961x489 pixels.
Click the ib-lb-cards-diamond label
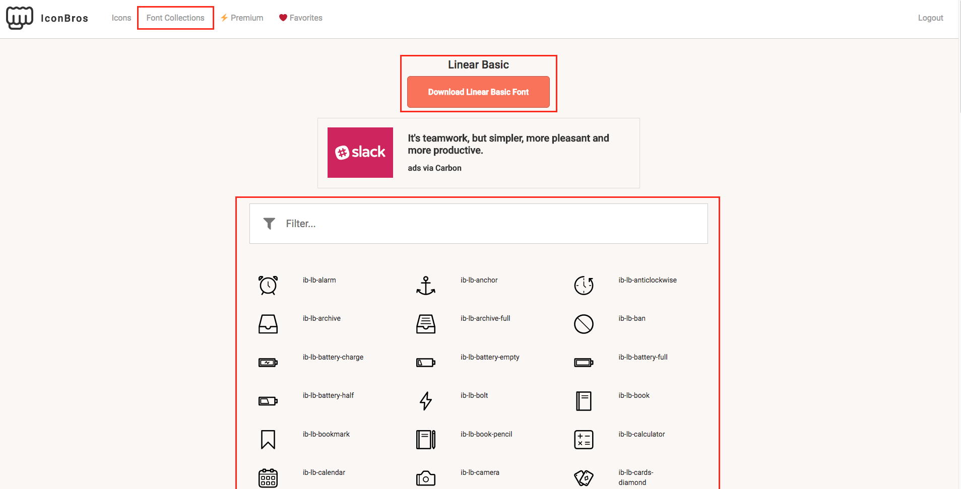pyautogui.click(x=636, y=477)
